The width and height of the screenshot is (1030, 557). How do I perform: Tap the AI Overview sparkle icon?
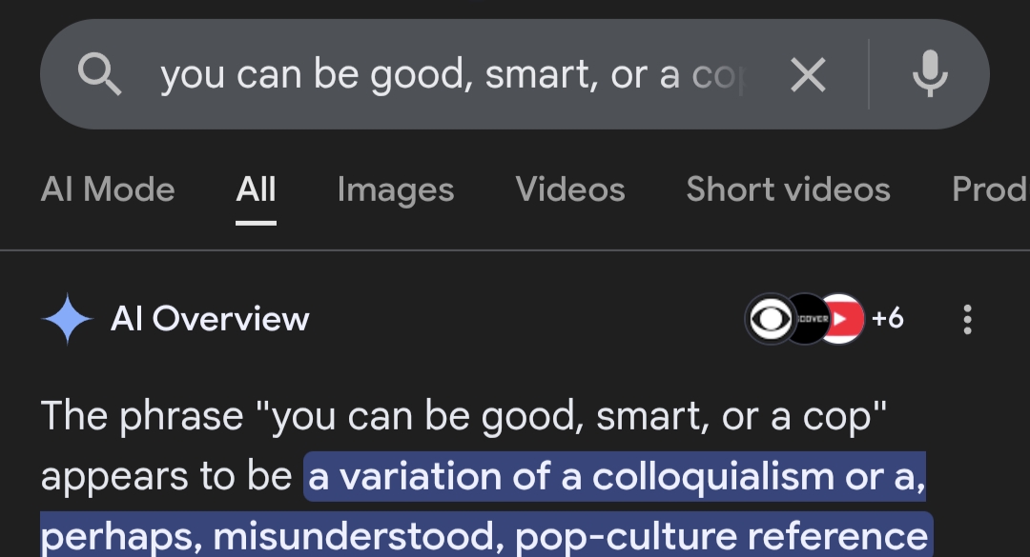coord(68,319)
